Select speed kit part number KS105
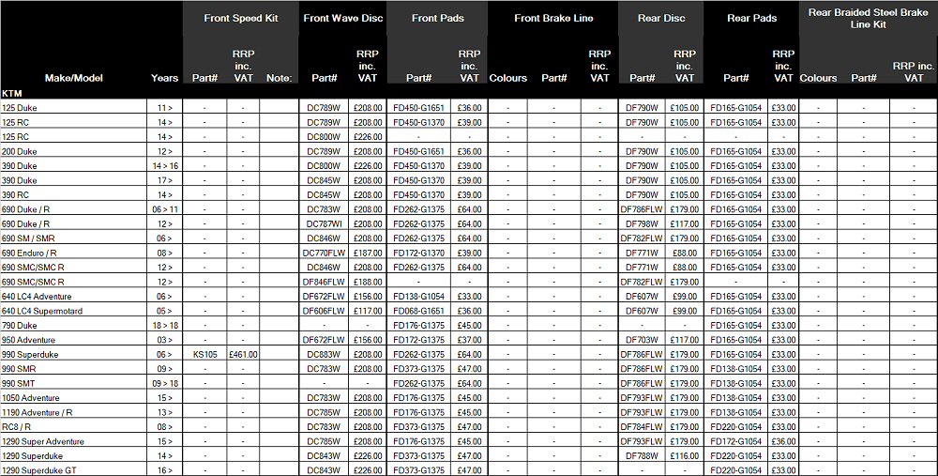 (204, 355)
